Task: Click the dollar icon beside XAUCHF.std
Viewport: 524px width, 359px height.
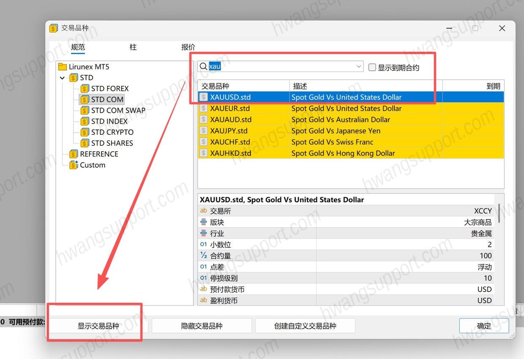Action: click(204, 142)
